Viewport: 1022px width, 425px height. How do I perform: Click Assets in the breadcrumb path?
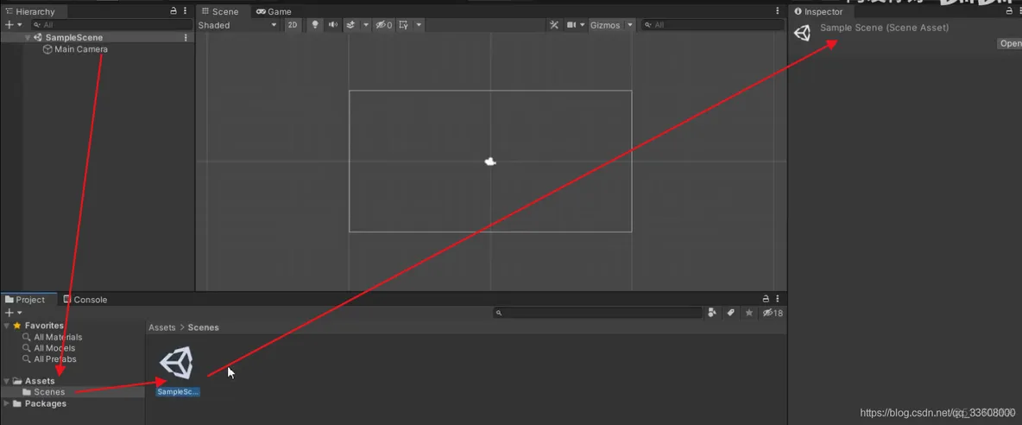(x=161, y=327)
